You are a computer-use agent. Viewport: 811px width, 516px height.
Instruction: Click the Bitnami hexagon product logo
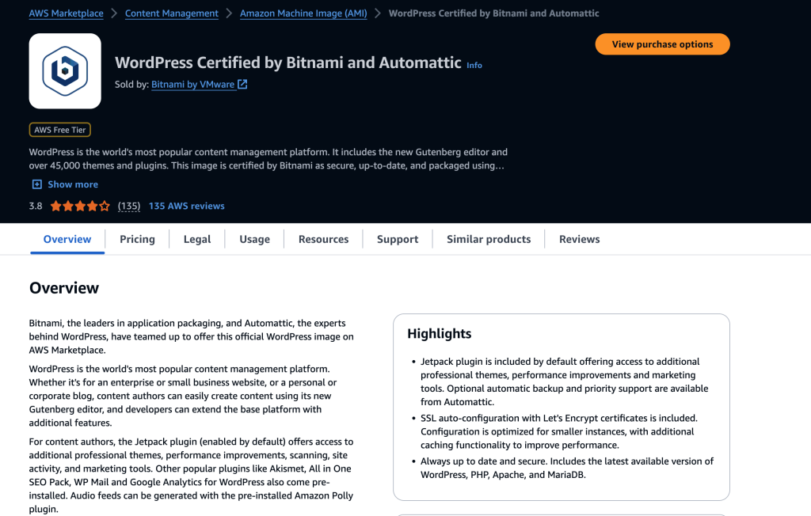click(x=64, y=70)
